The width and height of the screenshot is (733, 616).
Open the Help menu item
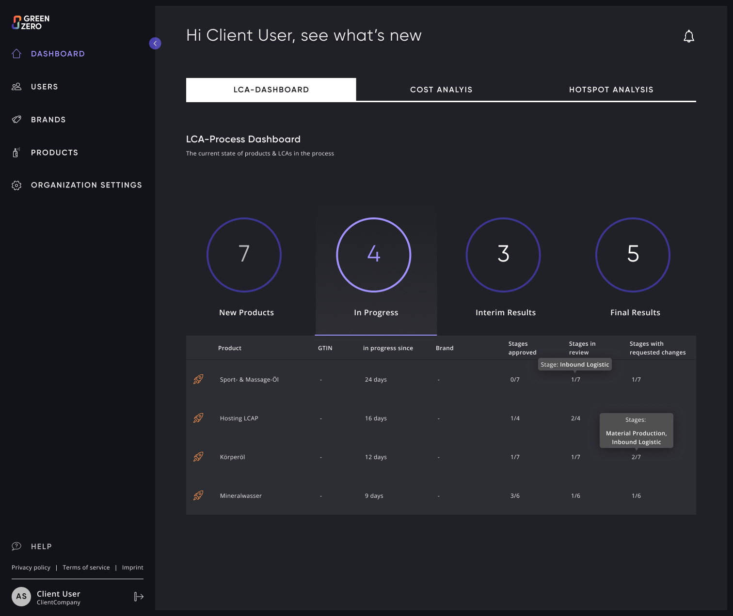click(x=41, y=546)
